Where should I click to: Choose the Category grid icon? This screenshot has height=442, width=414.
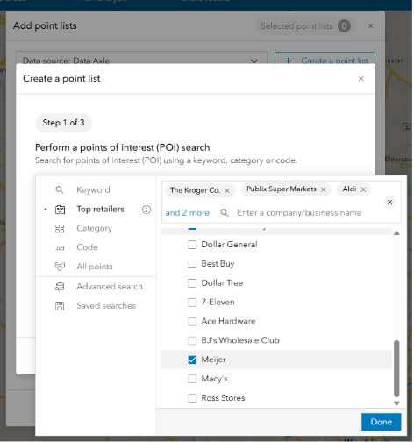60,229
